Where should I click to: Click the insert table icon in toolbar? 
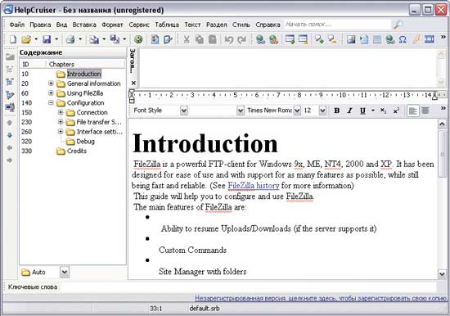377,39
